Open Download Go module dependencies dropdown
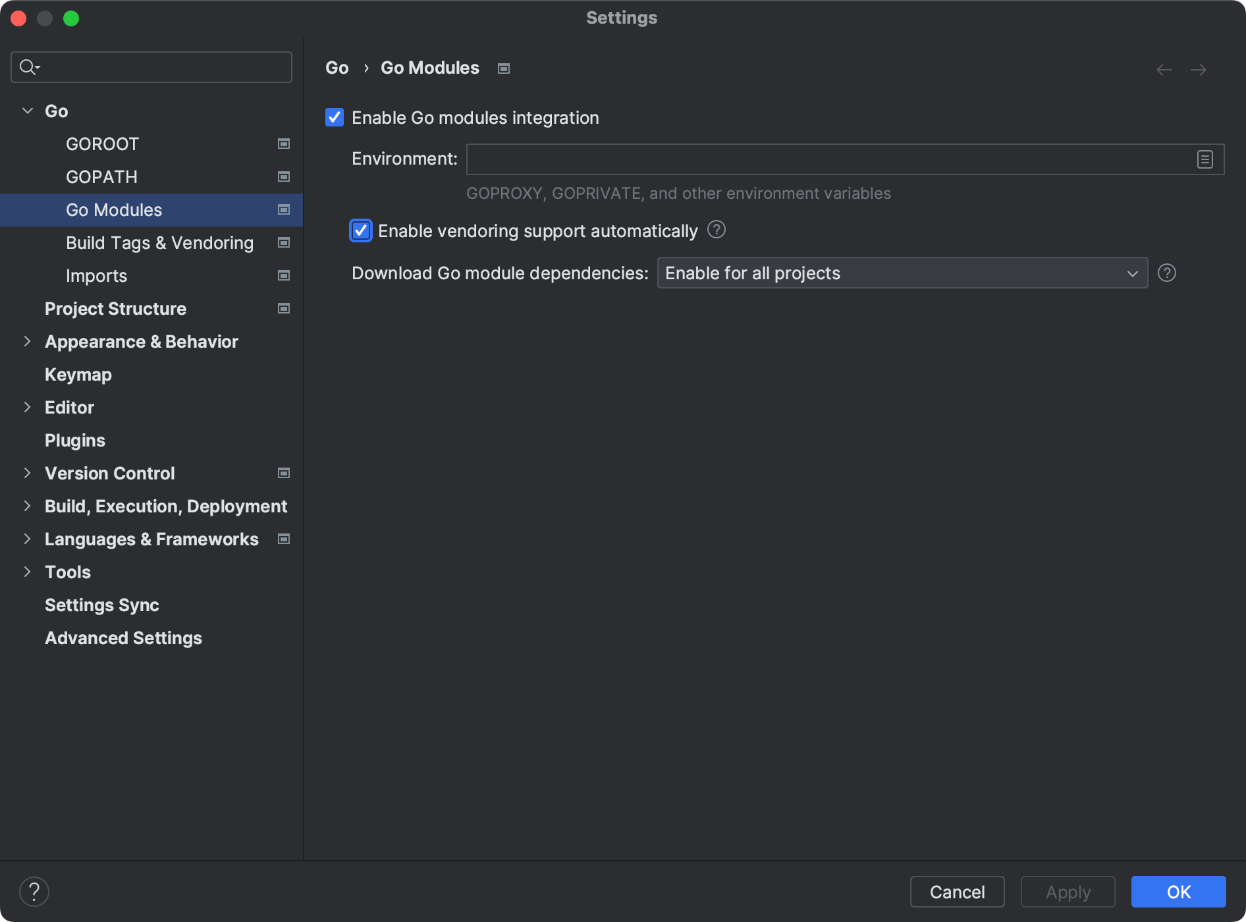Image resolution: width=1246 pixels, height=922 pixels. pyautogui.click(x=902, y=273)
